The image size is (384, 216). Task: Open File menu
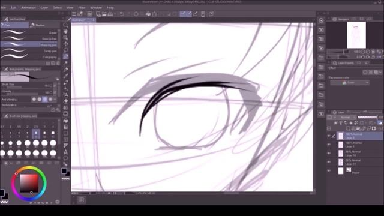pos(4,8)
